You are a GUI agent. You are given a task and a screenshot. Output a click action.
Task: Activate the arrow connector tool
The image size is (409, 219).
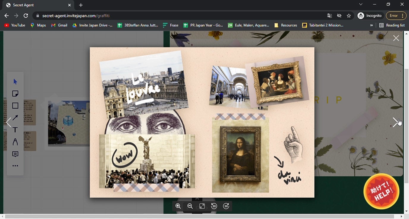tap(15, 118)
